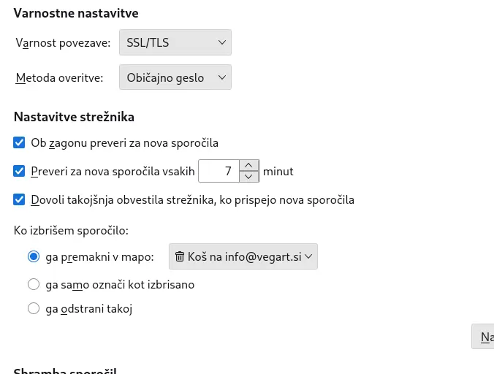Click the 'Varnost povezave:' label
The image size is (494, 374).
63,42
